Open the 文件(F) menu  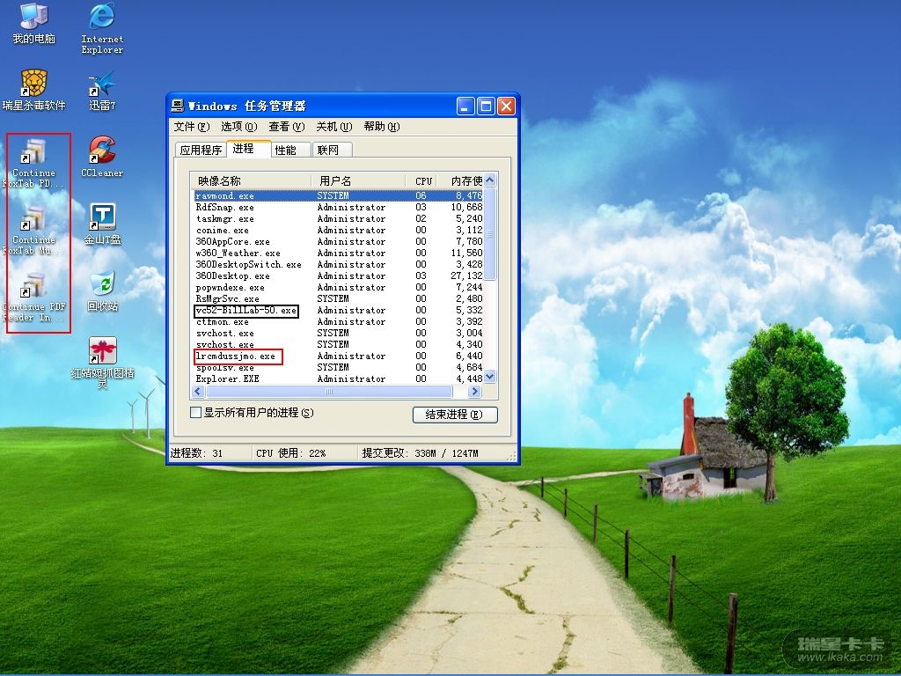pyautogui.click(x=191, y=127)
